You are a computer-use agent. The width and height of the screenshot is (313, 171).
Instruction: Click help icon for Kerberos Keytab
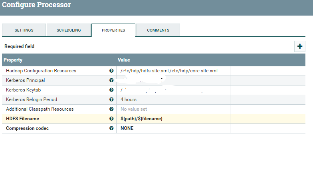[x=111, y=90]
